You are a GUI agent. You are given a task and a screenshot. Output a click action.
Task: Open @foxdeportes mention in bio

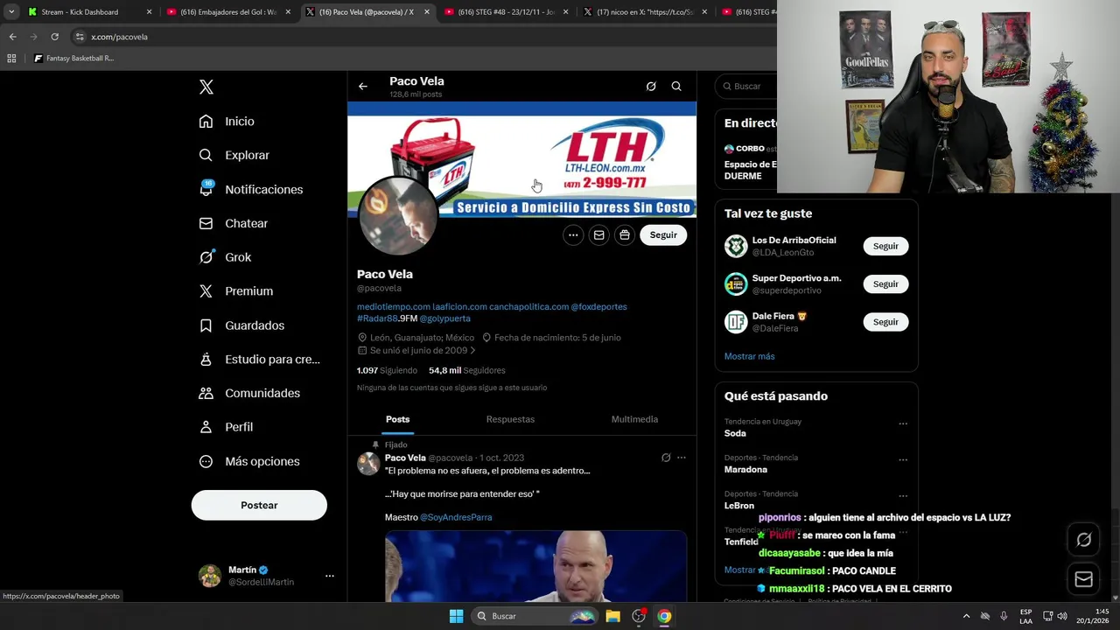(599, 306)
